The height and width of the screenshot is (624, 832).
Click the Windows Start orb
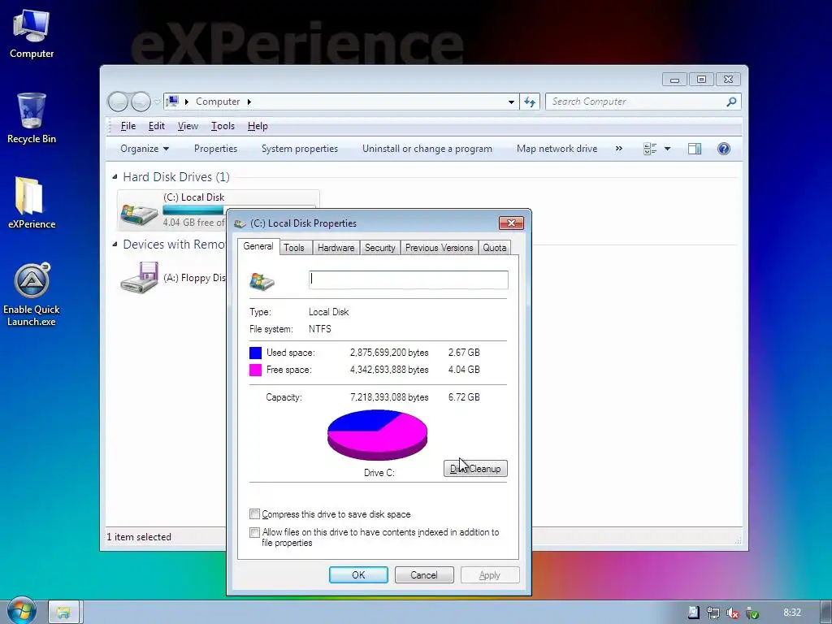(x=22, y=611)
